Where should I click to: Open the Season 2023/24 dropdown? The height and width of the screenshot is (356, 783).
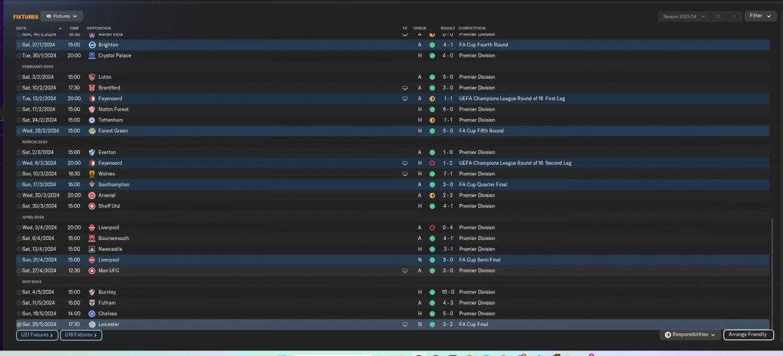pos(684,16)
